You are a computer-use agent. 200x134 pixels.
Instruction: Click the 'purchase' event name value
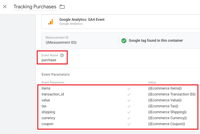(49, 60)
